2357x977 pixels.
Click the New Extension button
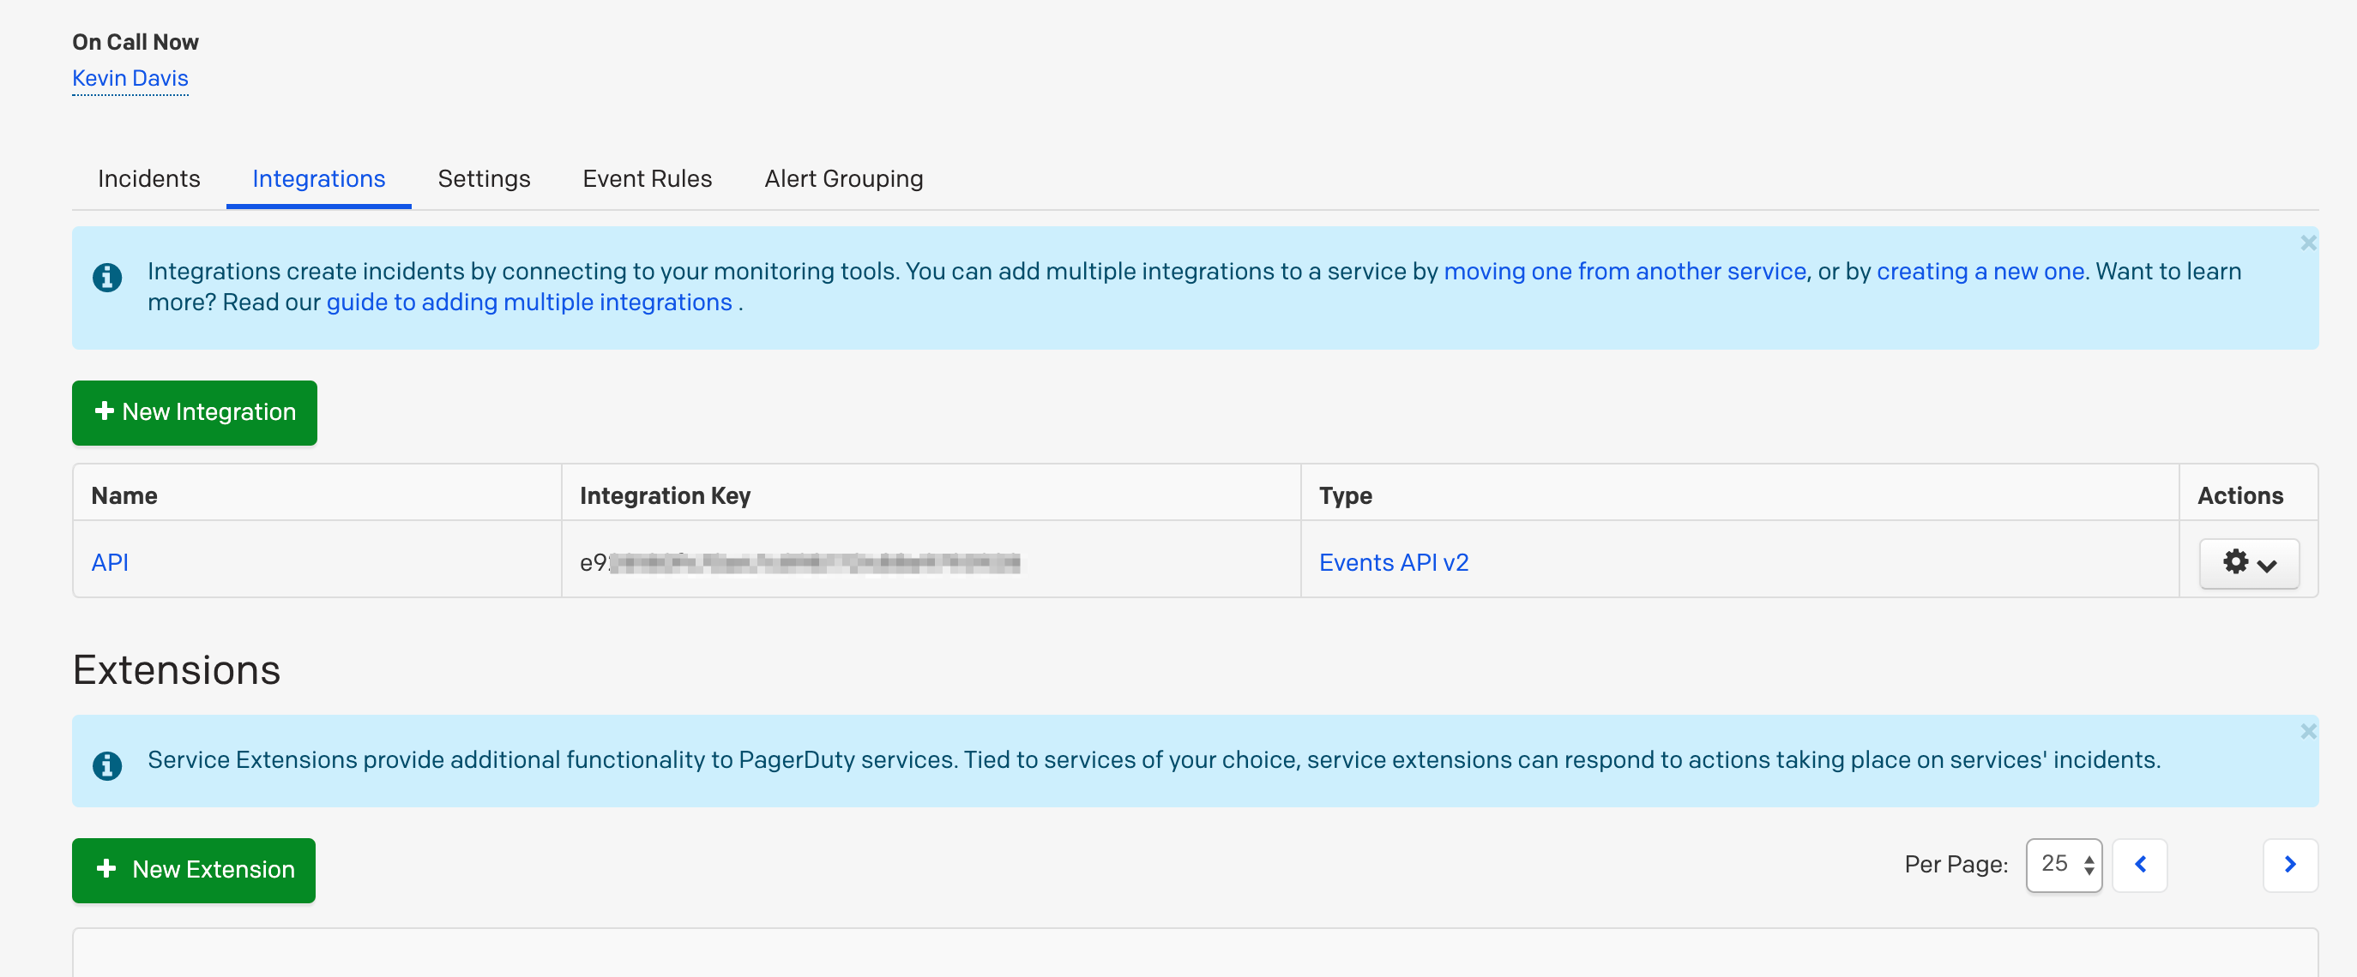194,869
